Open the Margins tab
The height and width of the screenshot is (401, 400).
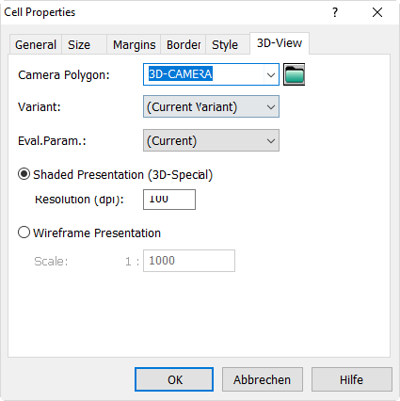134,45
